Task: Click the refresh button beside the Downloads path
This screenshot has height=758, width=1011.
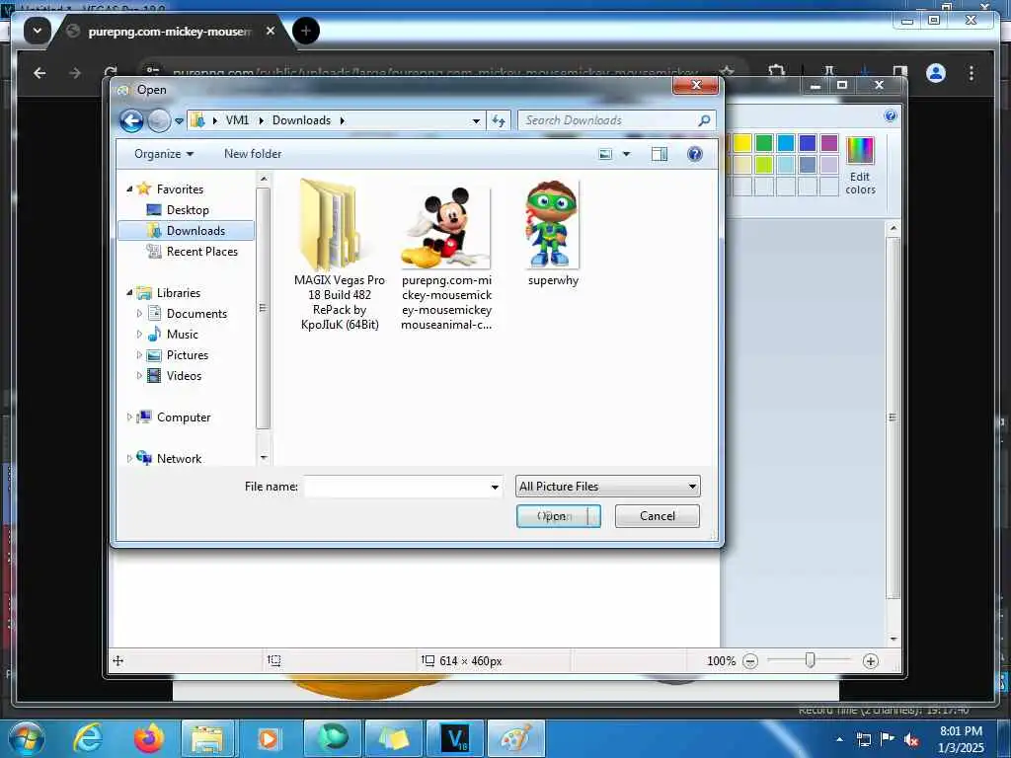Action: coord(499,120)
